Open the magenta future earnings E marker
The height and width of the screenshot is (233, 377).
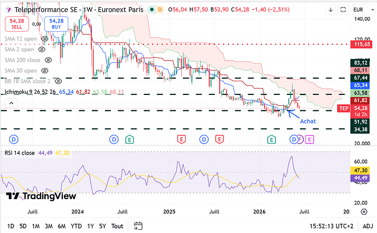310,139
